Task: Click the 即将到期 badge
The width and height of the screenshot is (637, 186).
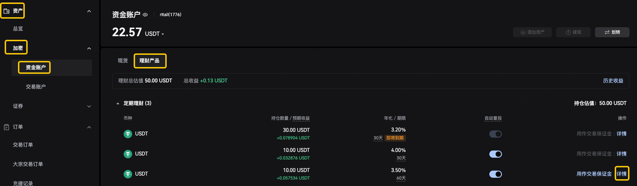Action: click(395, 138)
